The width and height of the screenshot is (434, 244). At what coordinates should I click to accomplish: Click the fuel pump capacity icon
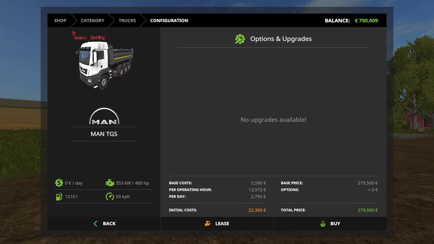point(59,197)
